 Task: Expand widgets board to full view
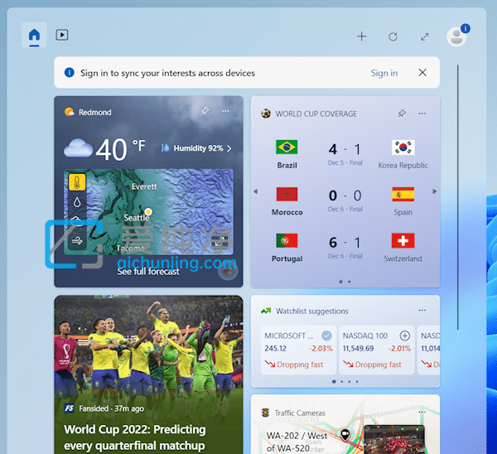pyautogui.click(x=425, y=36)
